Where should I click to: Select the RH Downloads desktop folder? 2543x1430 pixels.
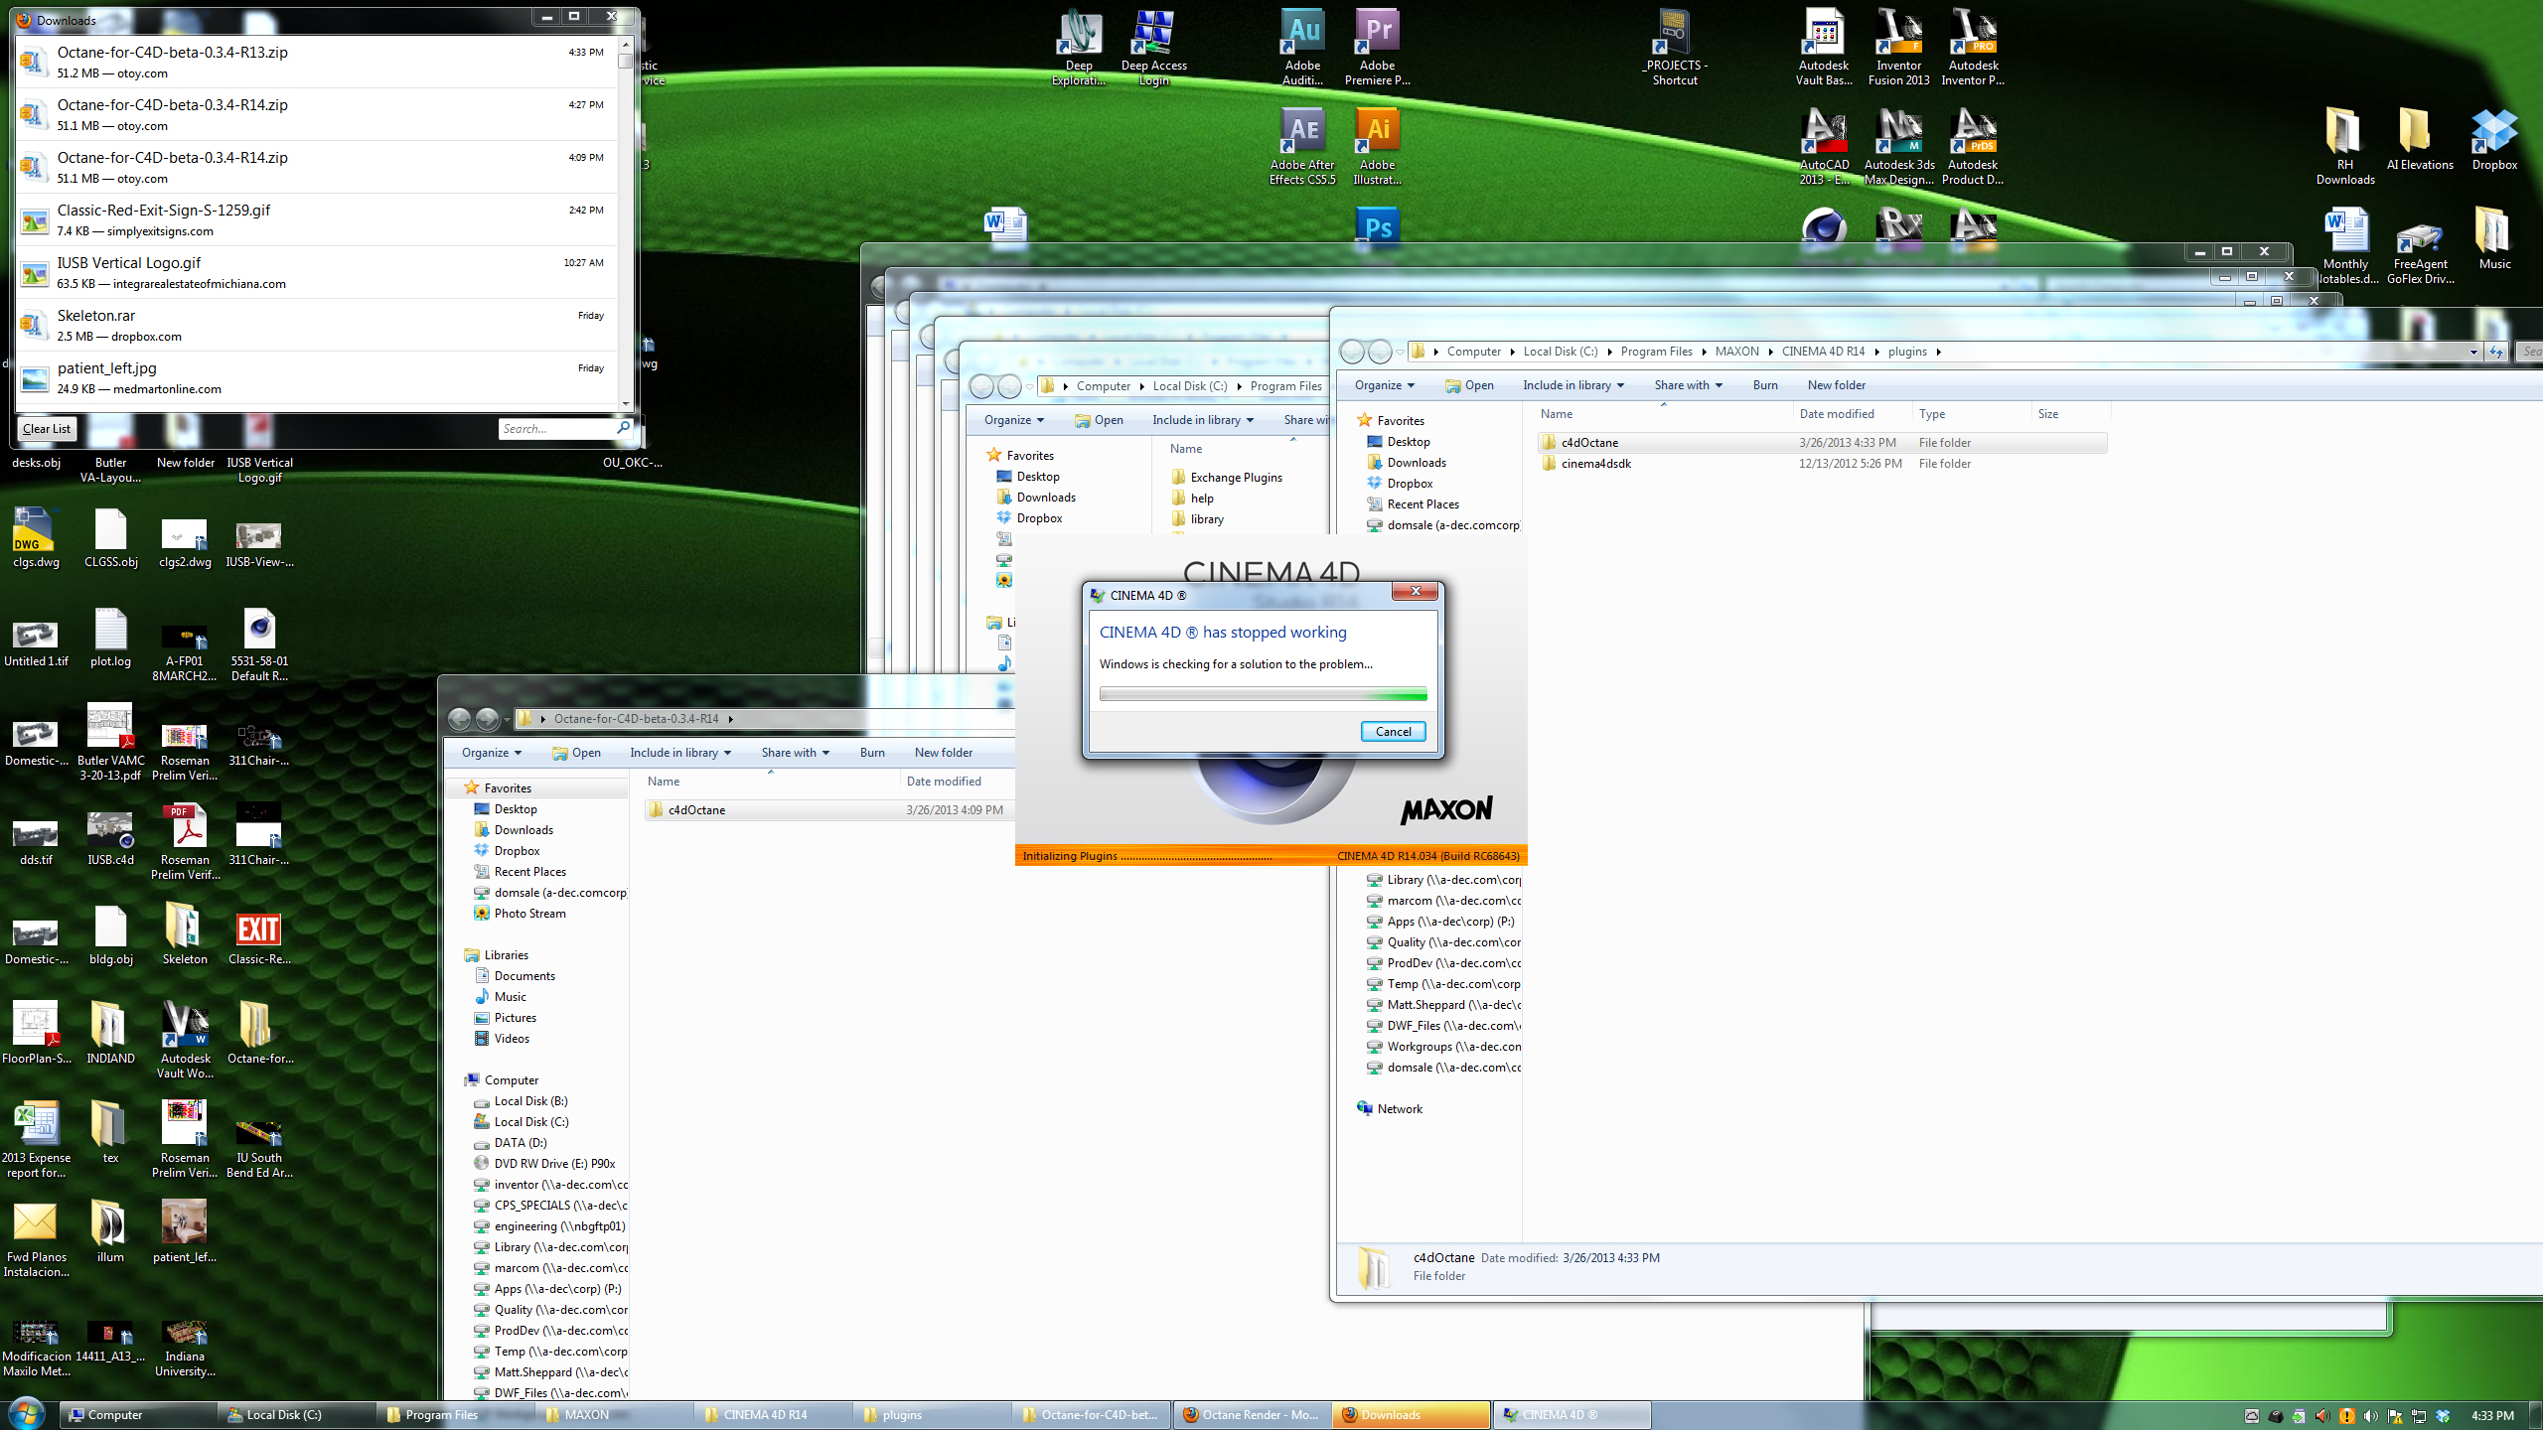[2345, 146]
